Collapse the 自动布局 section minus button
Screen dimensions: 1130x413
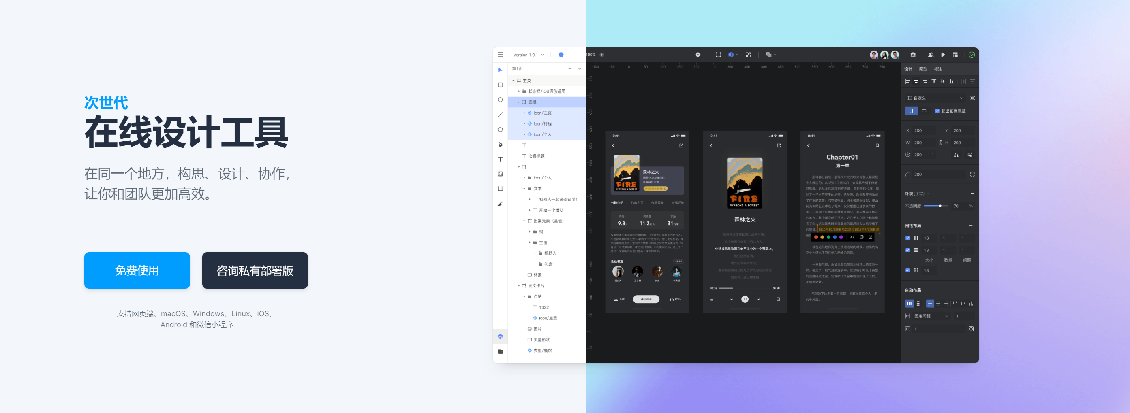(x=971, y=290)
